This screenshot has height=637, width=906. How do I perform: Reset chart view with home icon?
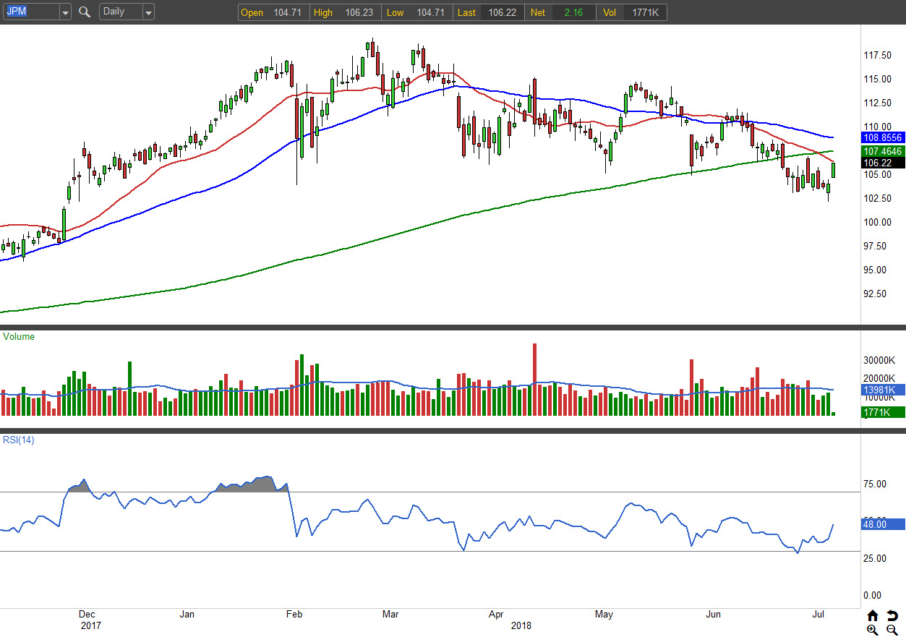click(x=873, y=615)
